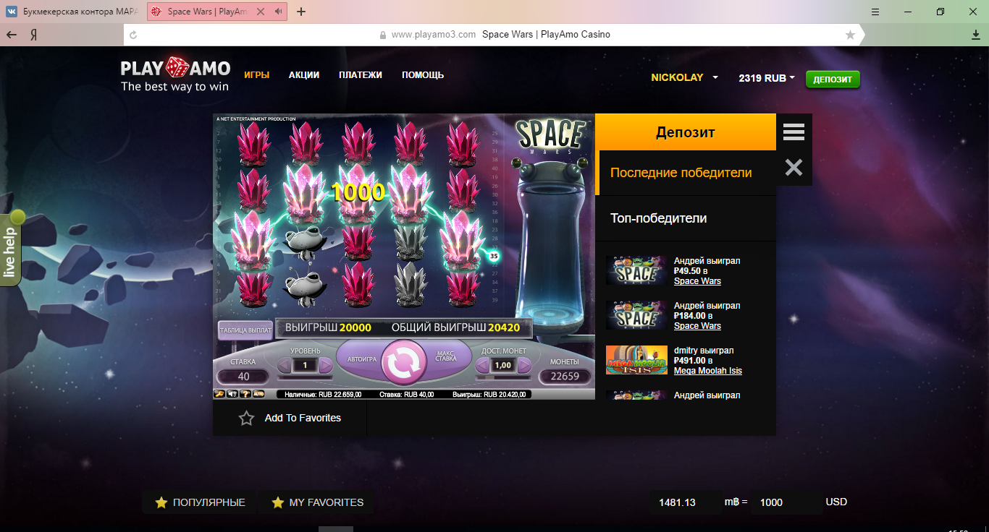The width and height of the screenshot is (989, 532).
Task: Open a new browser tab
Action: (301, 12)
